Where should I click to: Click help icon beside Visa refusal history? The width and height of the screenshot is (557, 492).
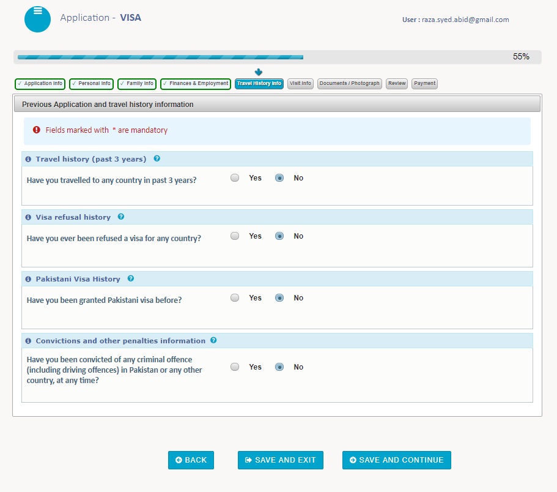click(x=121, y=217)
